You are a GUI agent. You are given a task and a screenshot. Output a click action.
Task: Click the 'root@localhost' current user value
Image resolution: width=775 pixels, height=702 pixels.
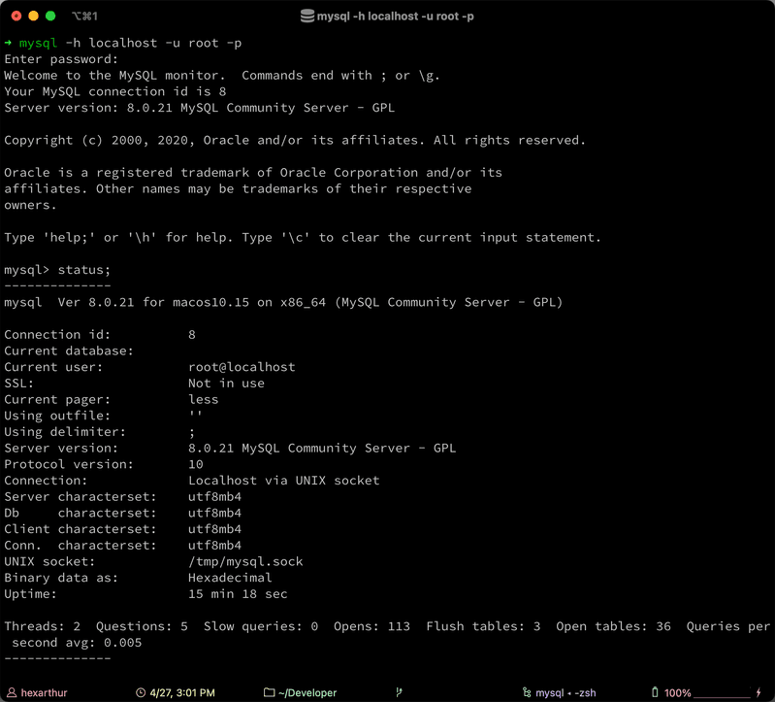click(x=242, y=367)
